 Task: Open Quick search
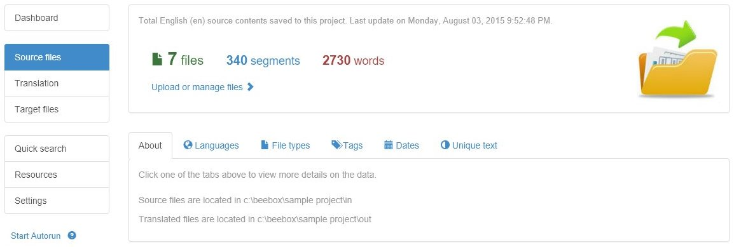click(57, 149)
